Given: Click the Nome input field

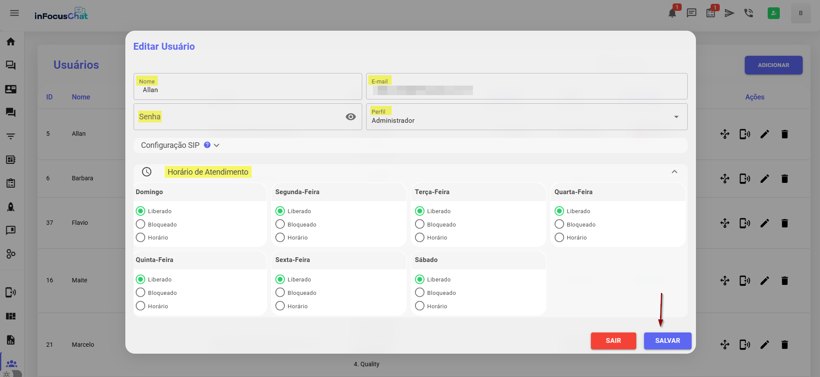Looking at the screenshot, I should tap(248, 90).
